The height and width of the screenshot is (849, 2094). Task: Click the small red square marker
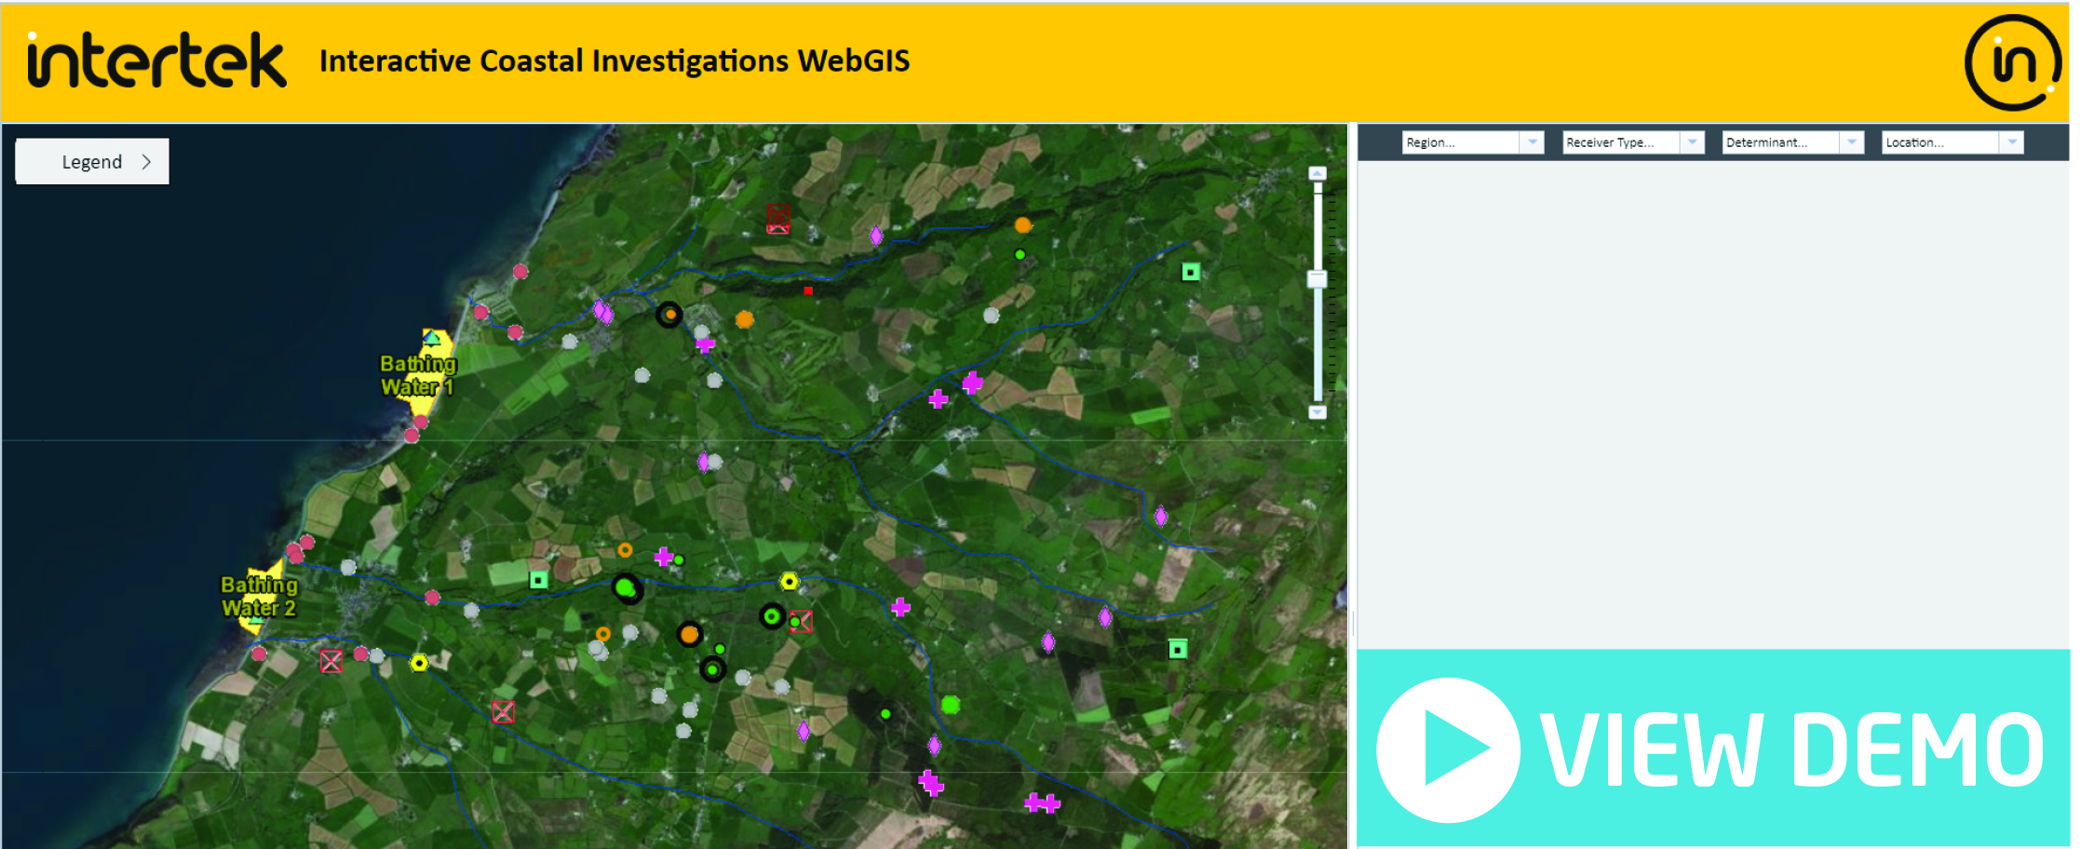pyautogui.click(x=808, y=290)
